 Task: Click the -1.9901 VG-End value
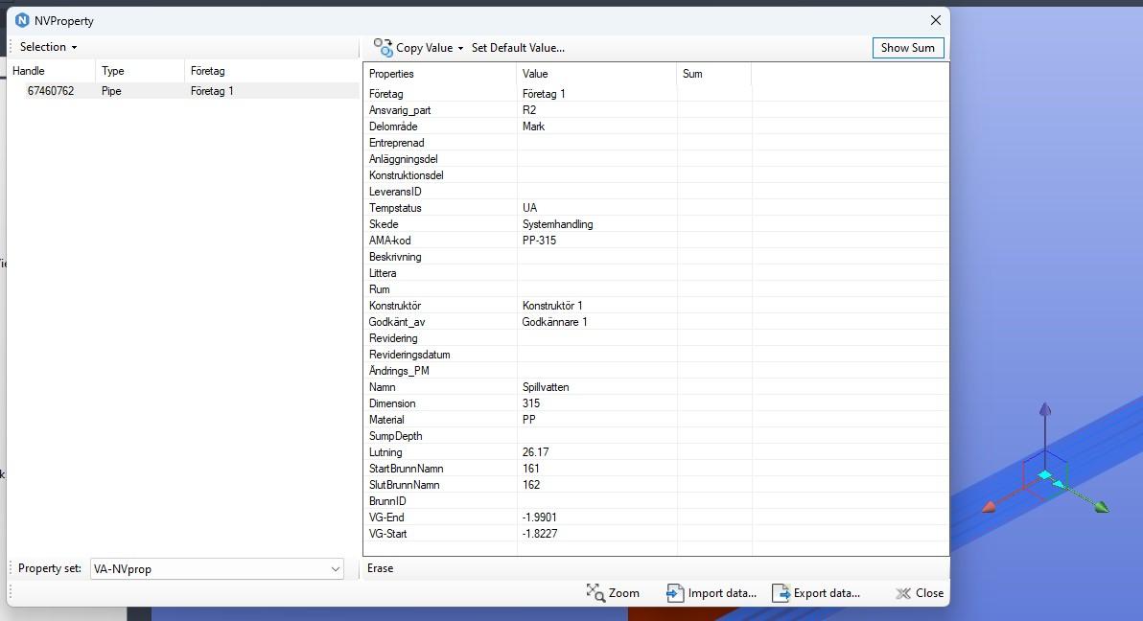(540, 517)
